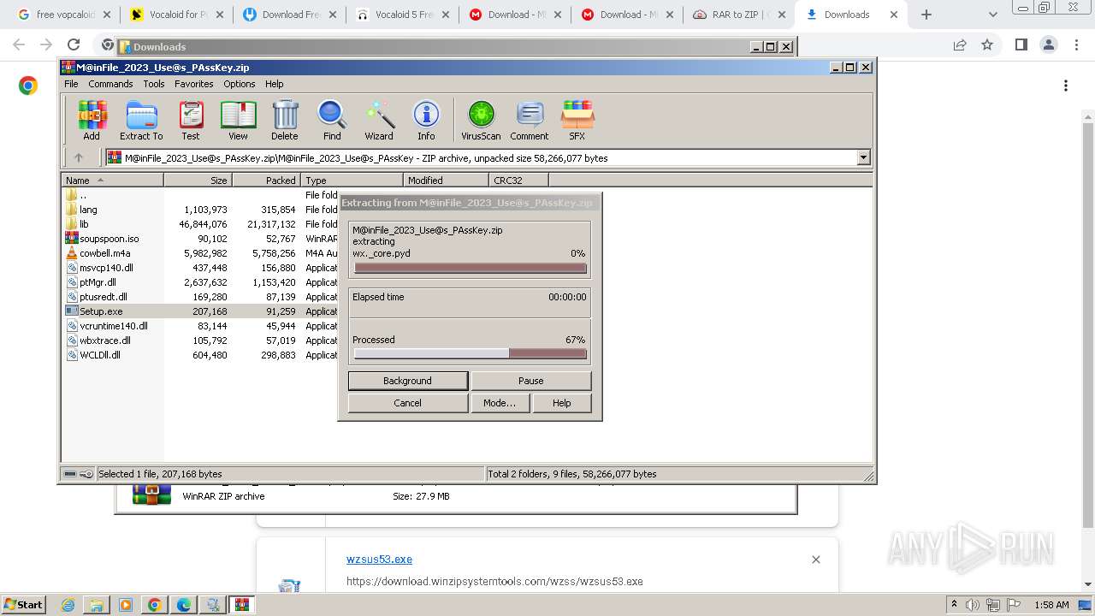Open the wzsus53.exe download link
Screen dimensions: 1095x616
click(379, 560)
